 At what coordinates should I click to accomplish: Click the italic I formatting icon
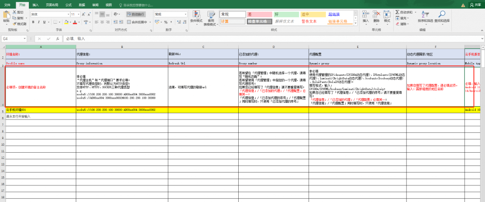40,22
